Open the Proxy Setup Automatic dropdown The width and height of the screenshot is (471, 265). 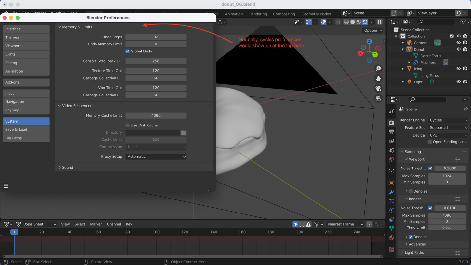[x=156, y=156]
